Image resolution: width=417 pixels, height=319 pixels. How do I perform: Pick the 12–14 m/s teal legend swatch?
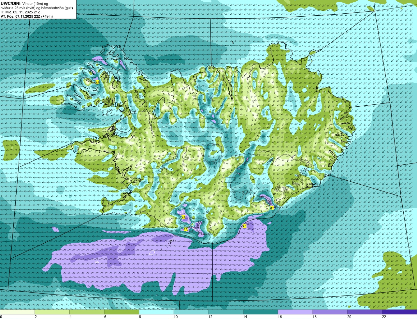pyautogui.click(x=226, y=312)
